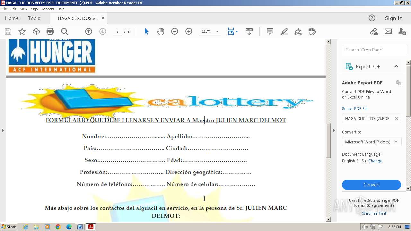Click the upload to cloud icon
411x231 pixels.
36,31
